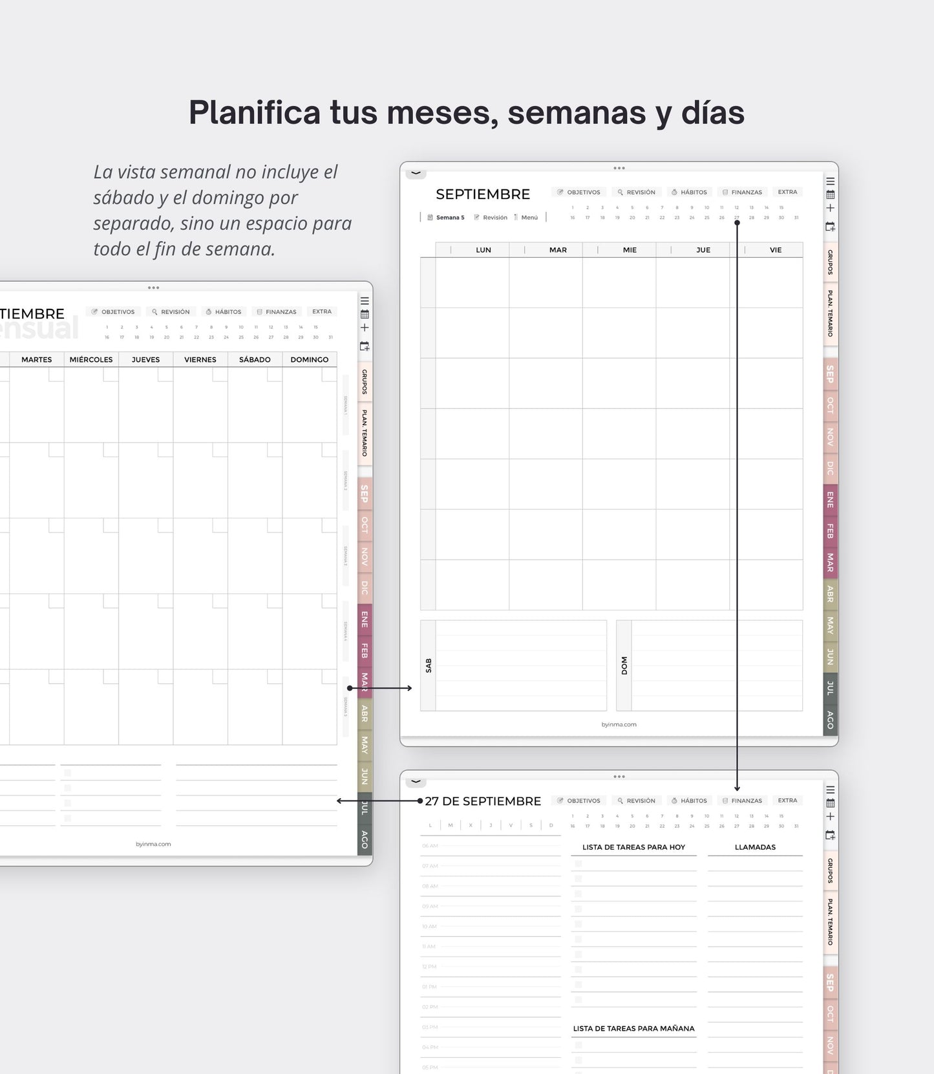Select the GRUPOS tab in the monthly planner

[x=365, y=382]
